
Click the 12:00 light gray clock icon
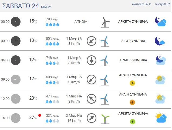[16, 99]
